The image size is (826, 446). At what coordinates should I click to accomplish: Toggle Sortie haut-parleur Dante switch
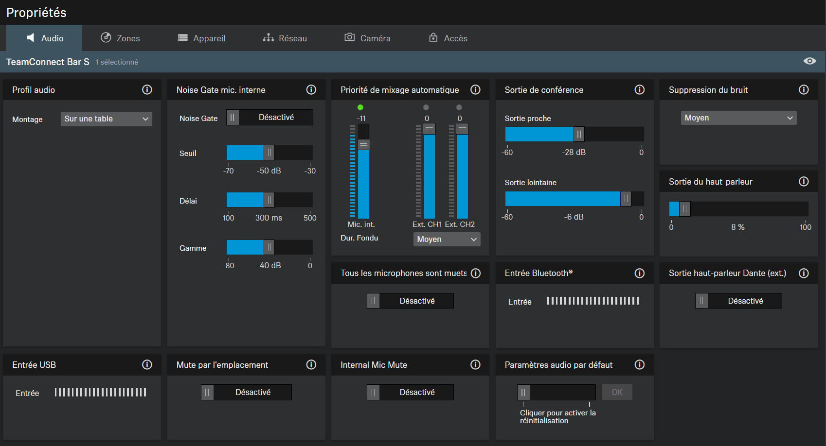[x=738, y=301]
